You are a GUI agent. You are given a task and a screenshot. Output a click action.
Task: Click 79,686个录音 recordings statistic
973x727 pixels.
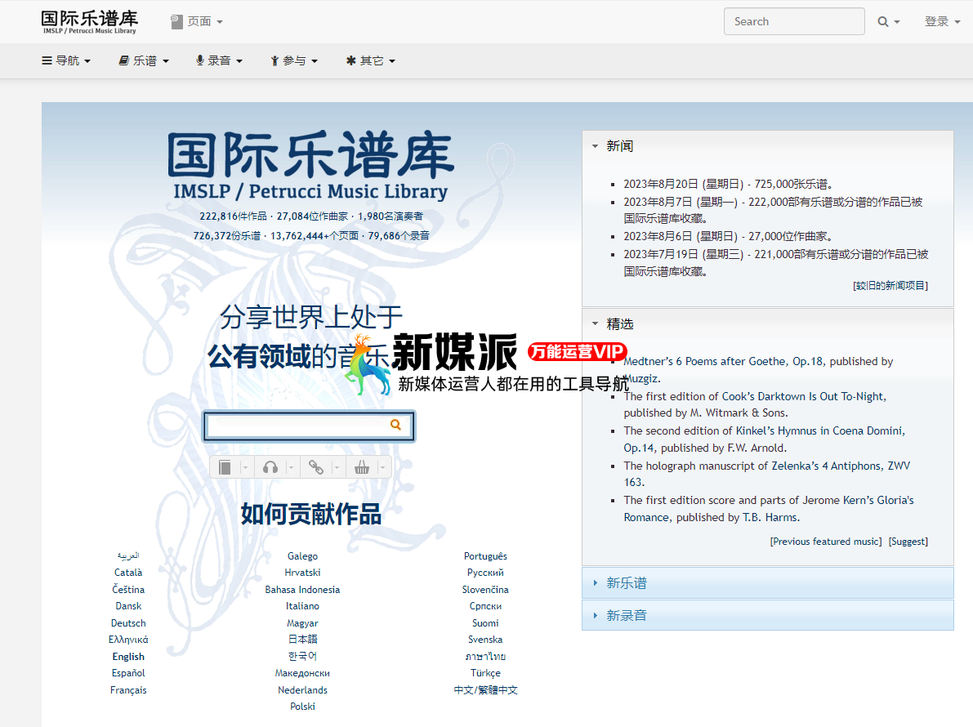pyautogui.click(x=399, y=236)
